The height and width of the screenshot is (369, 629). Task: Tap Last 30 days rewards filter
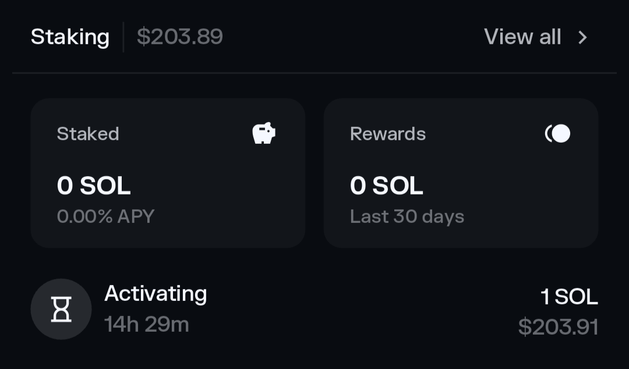point(407,215)
